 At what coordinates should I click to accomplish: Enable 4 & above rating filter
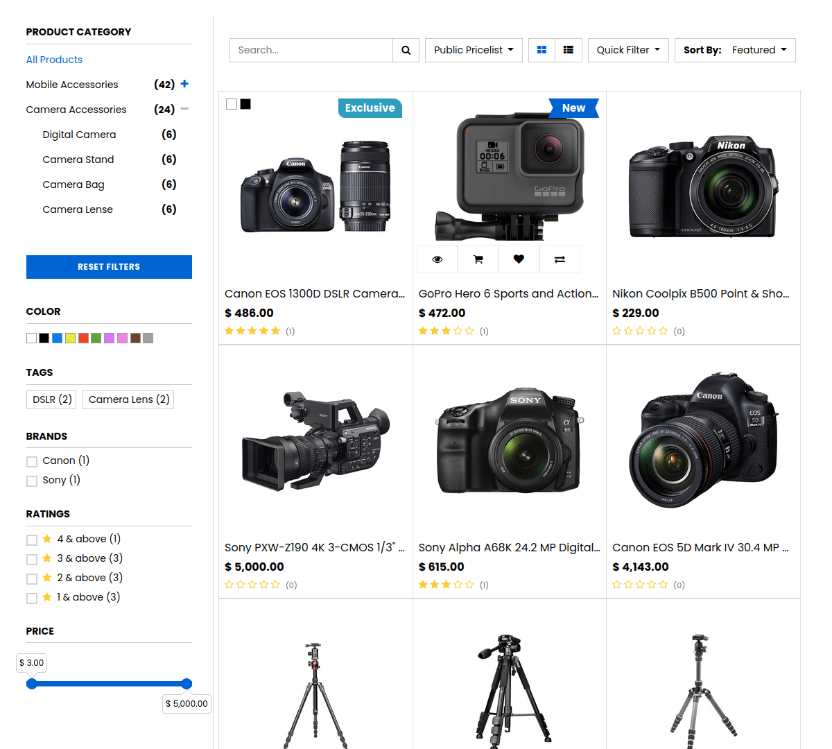[x=32, y=540]
